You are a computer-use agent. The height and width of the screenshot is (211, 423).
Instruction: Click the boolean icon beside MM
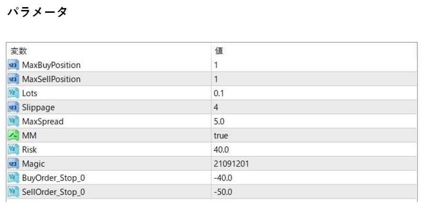pyautogui.click(x=14, y=136)
